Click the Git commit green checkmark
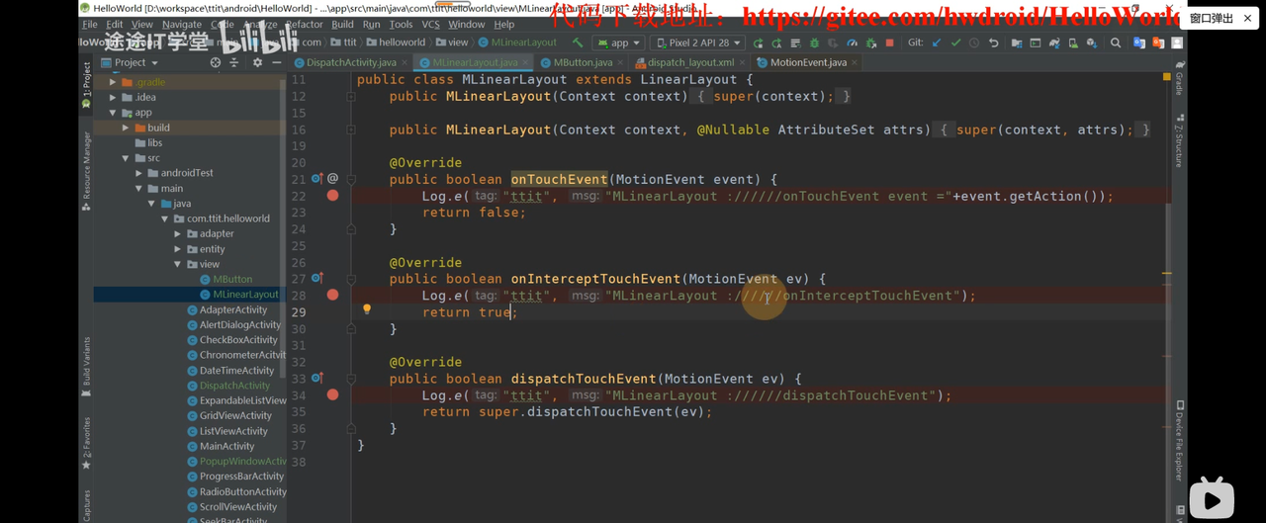 tap(955, 43)
